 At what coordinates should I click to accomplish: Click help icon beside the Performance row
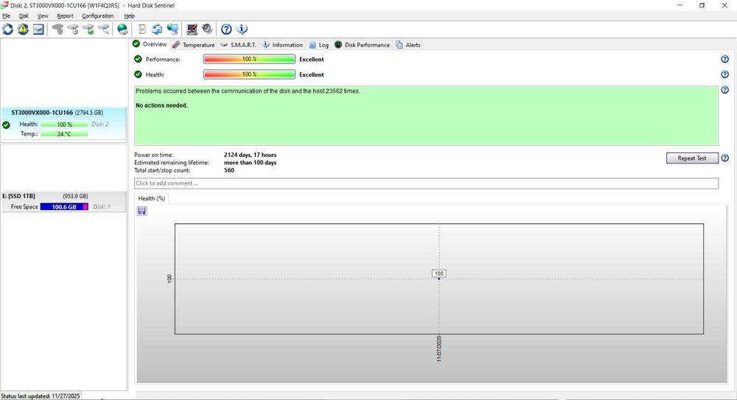tap(724, 59)
